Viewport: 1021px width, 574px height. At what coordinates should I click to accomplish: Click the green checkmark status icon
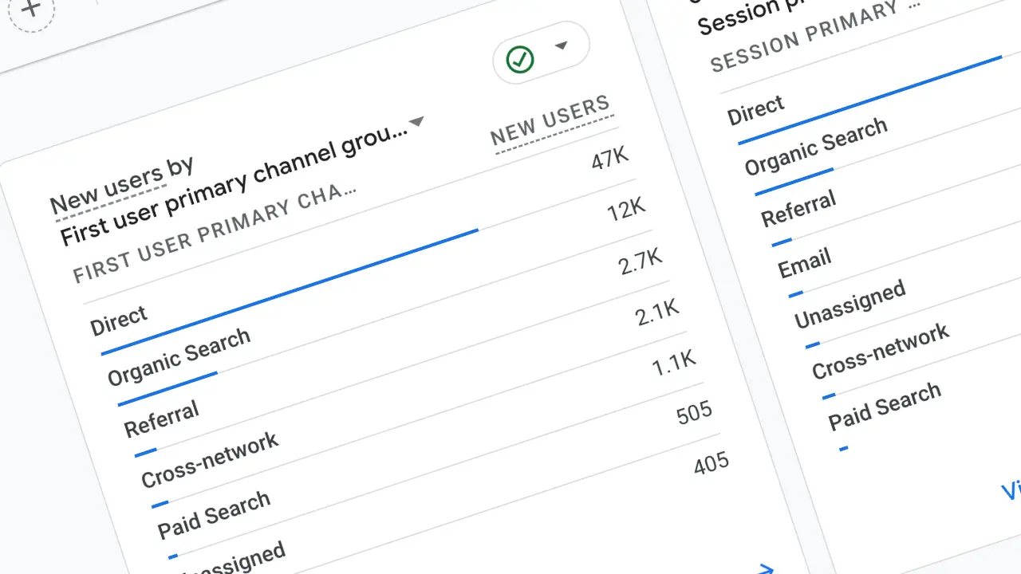(520, 58)
